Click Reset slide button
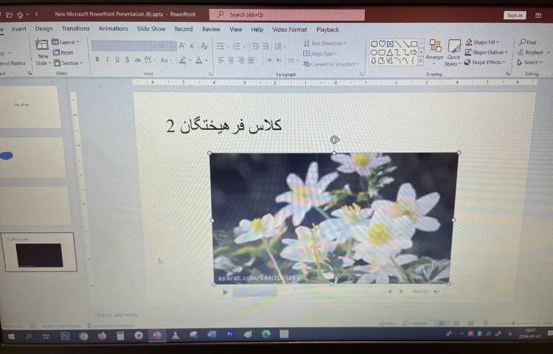Screen dimensions: 553x354 (63, 52)
